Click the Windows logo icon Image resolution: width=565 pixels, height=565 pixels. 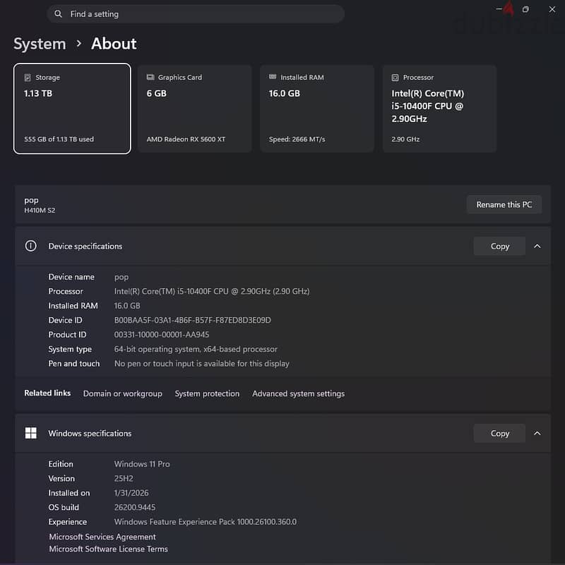tap(30, 433)
